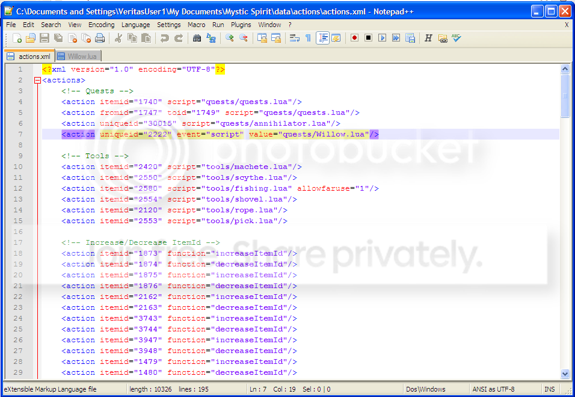Click the ABC spell-check icon

coord(456,38)
